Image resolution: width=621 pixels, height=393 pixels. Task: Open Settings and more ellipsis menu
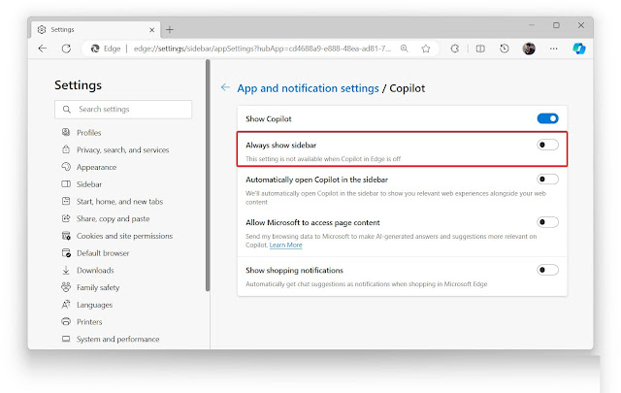(x=554, y=49)
